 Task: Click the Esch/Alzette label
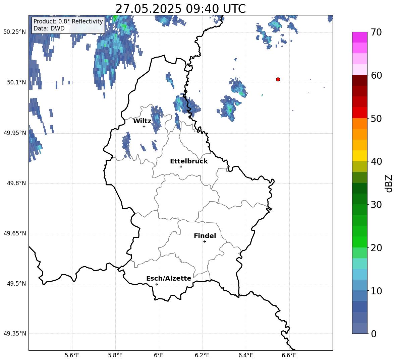[169, 278]
